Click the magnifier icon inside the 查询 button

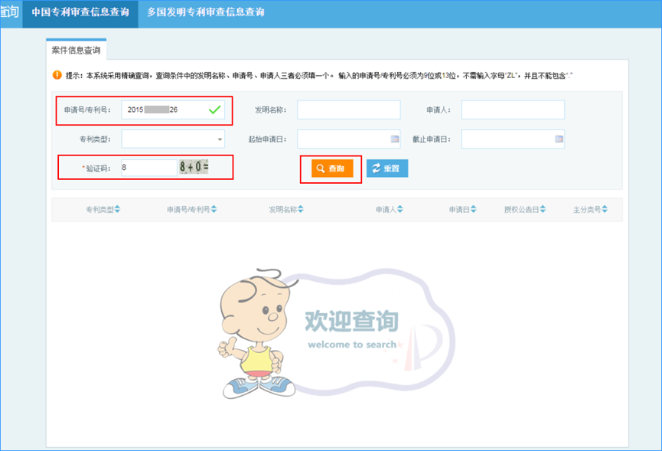(x=319, y=168)
